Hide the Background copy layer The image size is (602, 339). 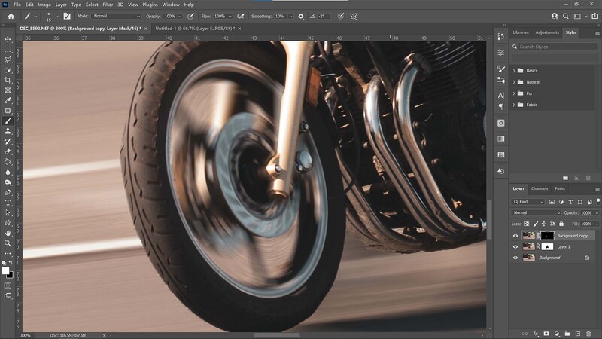[515, 236]
